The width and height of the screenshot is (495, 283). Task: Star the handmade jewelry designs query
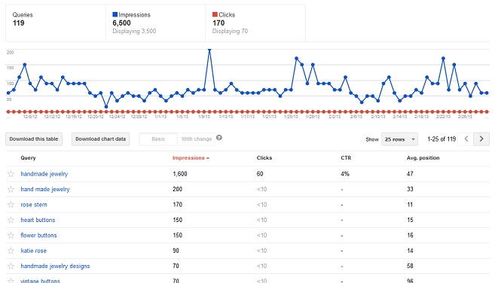pyautogui.click(x=11, y=266)
